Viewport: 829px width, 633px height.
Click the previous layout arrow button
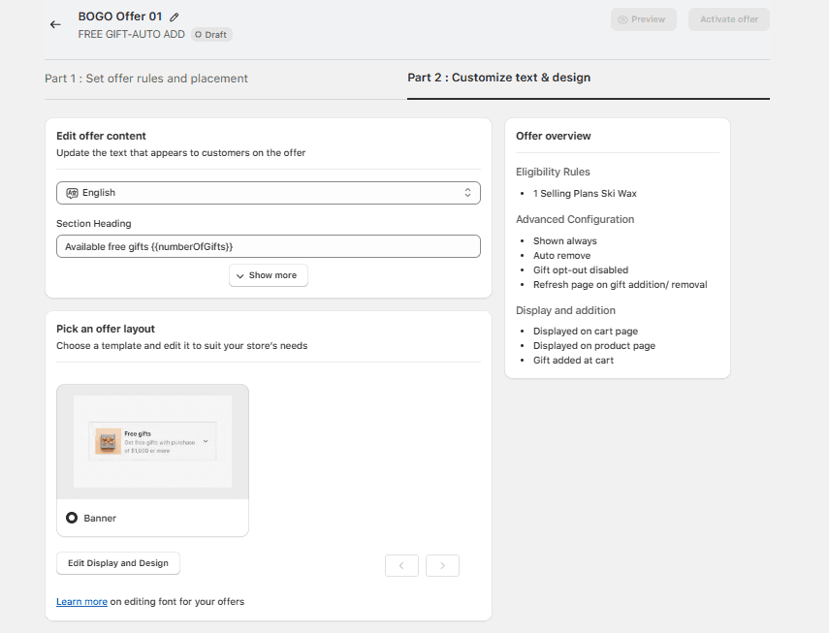(401, 565)
